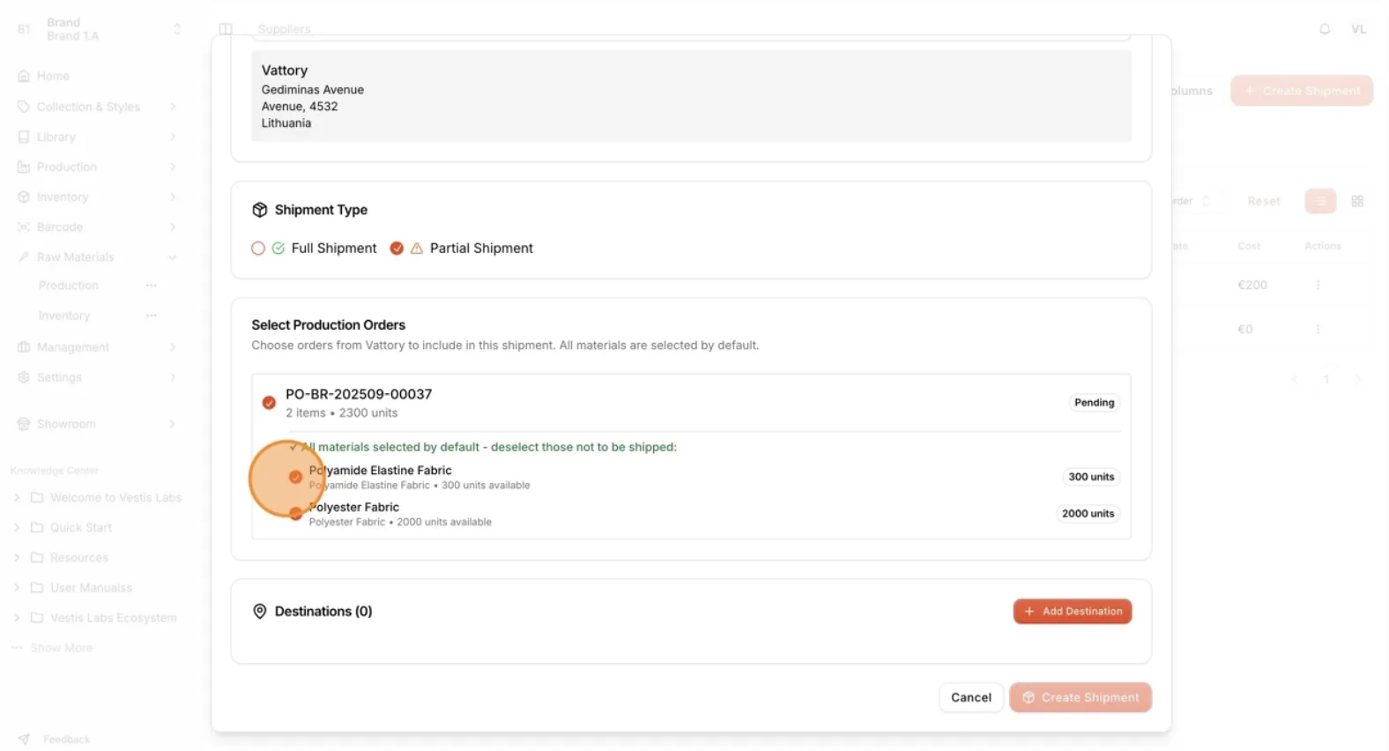This screenshot has height=751, width=1389.
Task: Click the Production factory icon
Action: coord(24,167)
